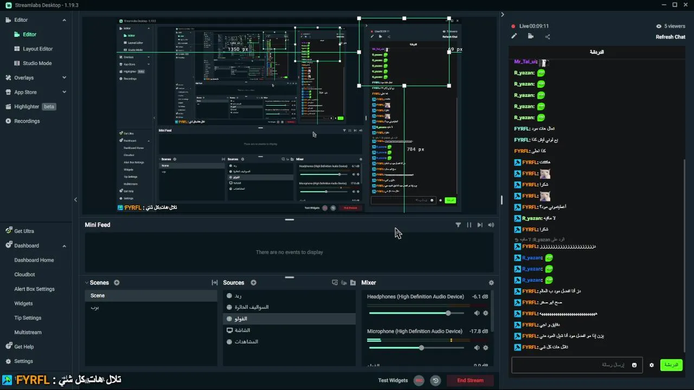Image resolution: width=694 pixels, height=390 pixels.
Task: Open the Mini Feed filter icon
Action: [x=458, y=225]
